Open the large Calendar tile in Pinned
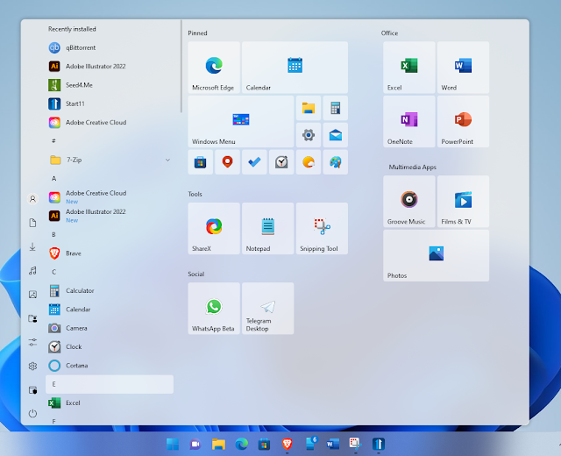 [295, 68]
